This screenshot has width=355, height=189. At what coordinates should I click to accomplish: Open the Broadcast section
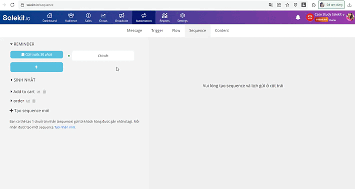pyautogui.click(x=121, y=18)
